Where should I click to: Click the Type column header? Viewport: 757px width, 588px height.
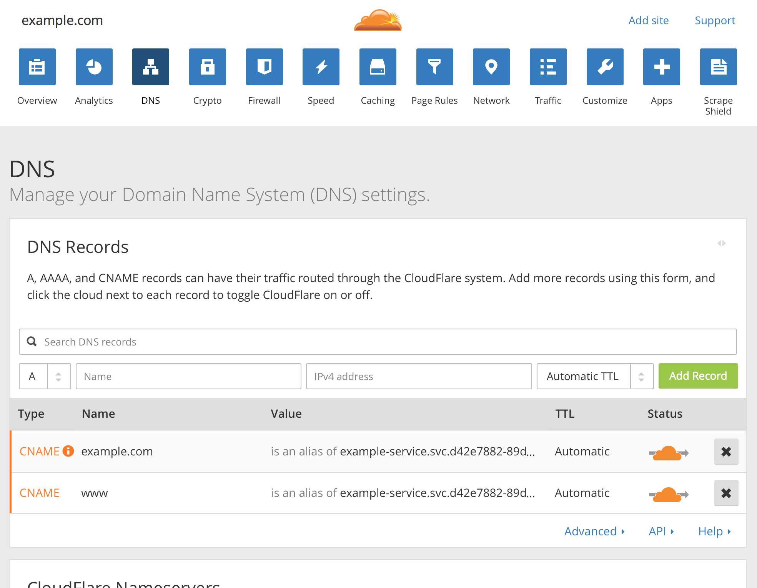click(x=31, y=414)
